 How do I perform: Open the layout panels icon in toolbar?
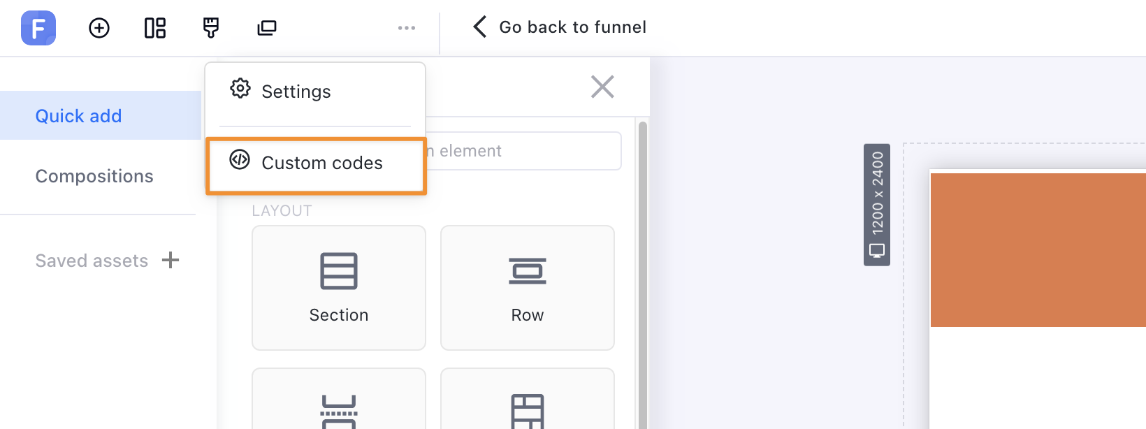pyautogui.click(x=155, y=28)
